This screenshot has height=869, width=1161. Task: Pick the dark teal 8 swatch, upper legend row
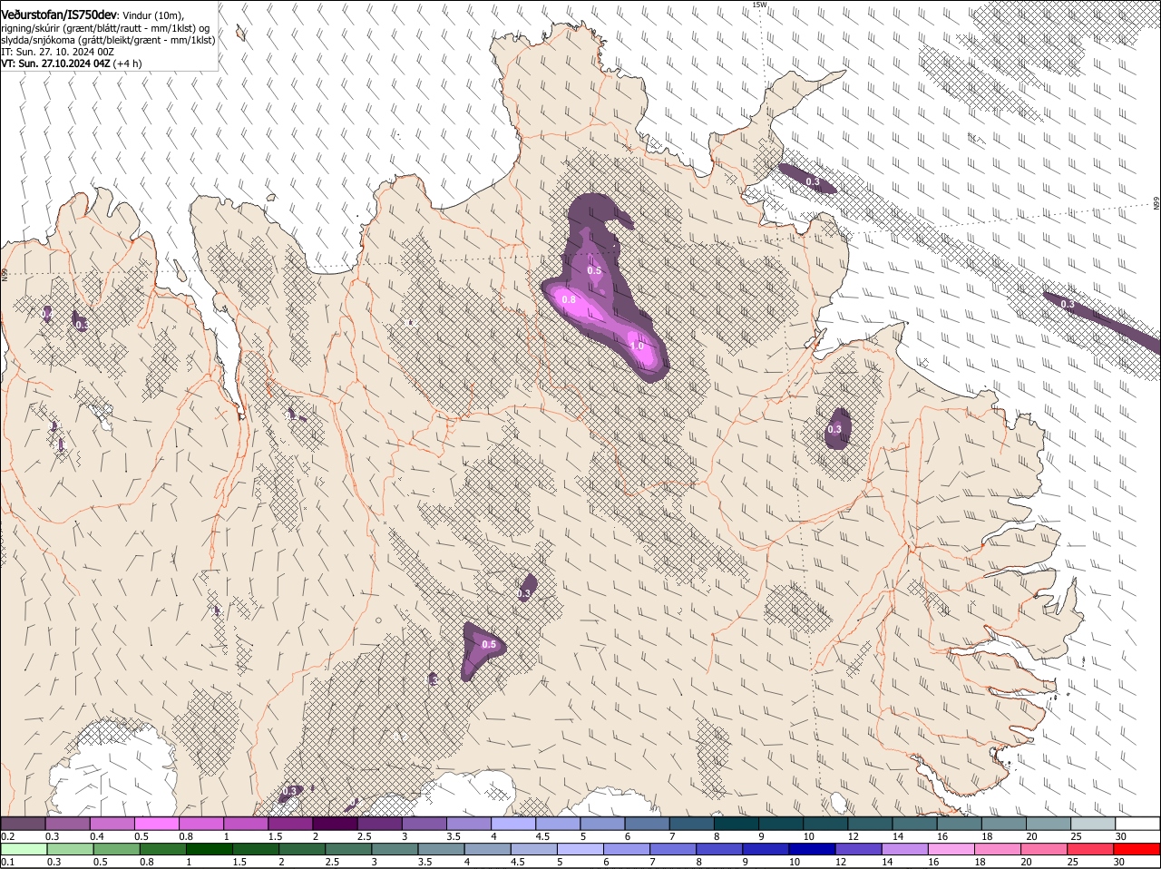[x=735, y=823]
